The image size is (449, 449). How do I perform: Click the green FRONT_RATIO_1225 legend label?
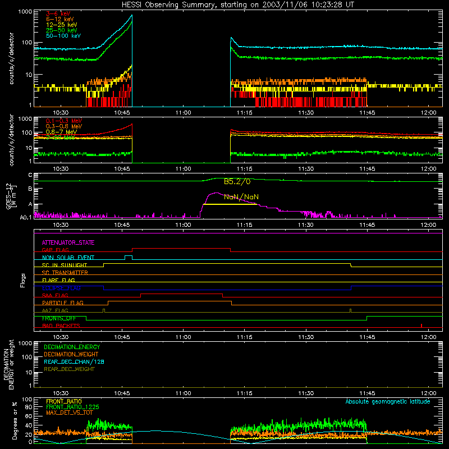click(72, 407)
